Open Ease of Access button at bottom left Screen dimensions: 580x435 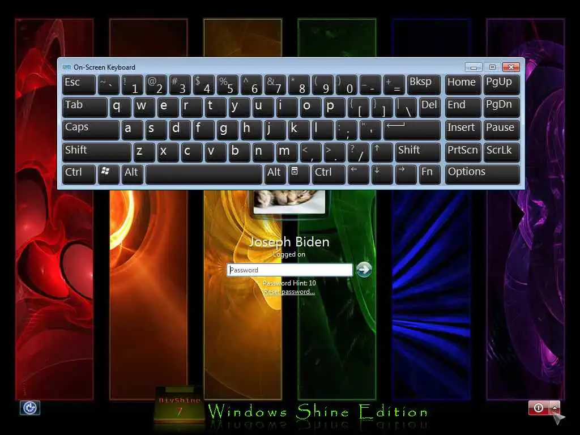tap(29, 408)
